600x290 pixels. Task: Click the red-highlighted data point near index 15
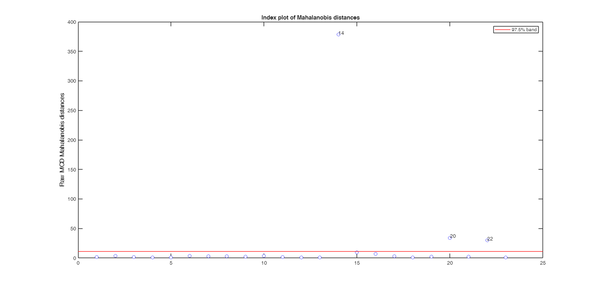coord(357,252)
